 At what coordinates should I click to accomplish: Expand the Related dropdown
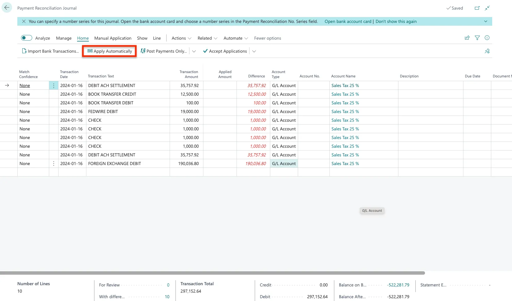tap(208, 38)
